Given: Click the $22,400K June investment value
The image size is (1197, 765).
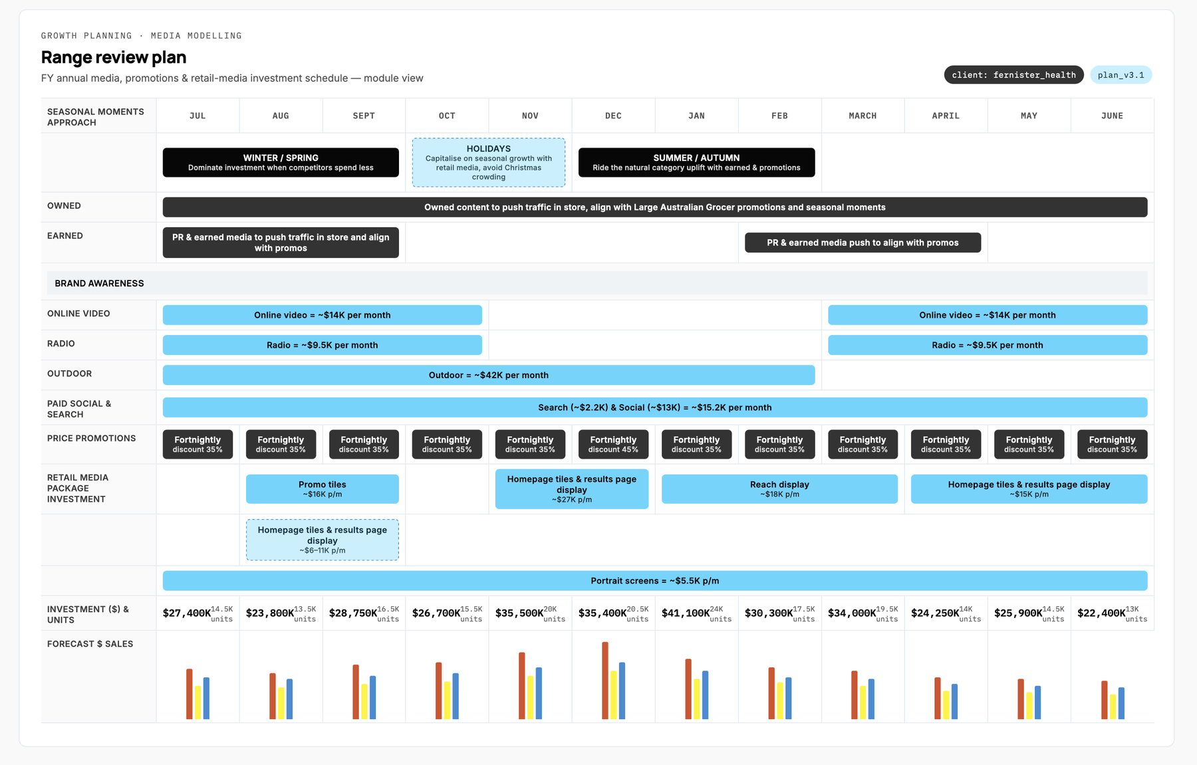Looking at the screenshot, I should pyautogui.click(x=1101, y=613).
